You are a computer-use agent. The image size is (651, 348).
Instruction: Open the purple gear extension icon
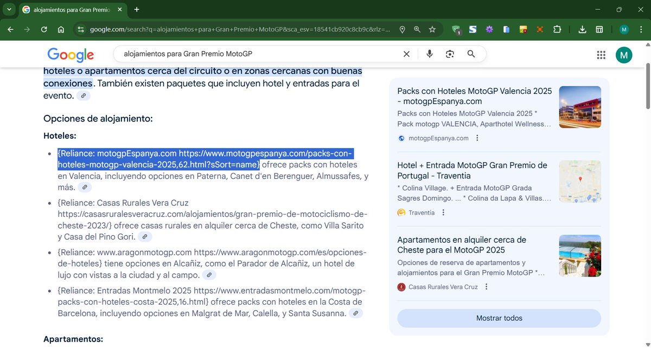pyautogui.click(x=489, y=30)
